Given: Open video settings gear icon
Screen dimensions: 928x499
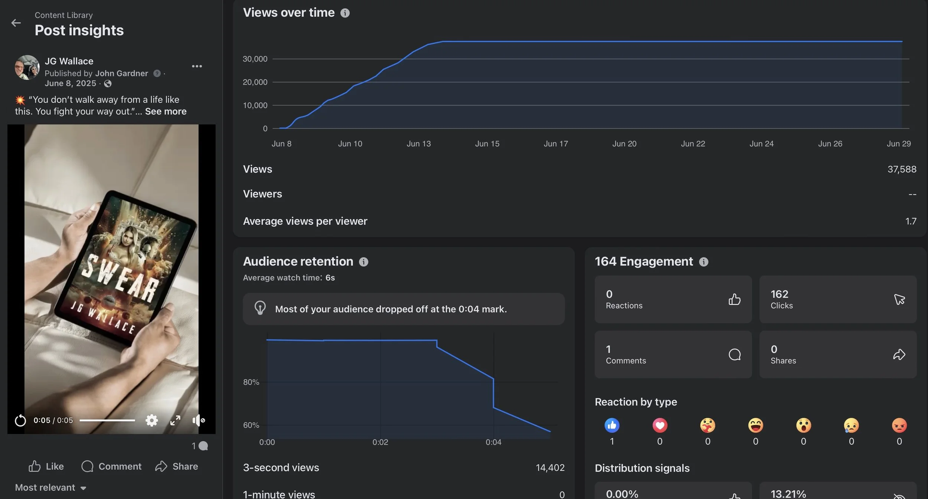Looking at the screenshot, I should (x=151, y=420).
